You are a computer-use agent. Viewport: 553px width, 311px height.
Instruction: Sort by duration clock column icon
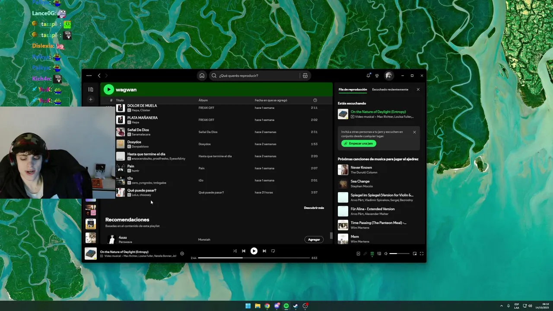point(315,100)
